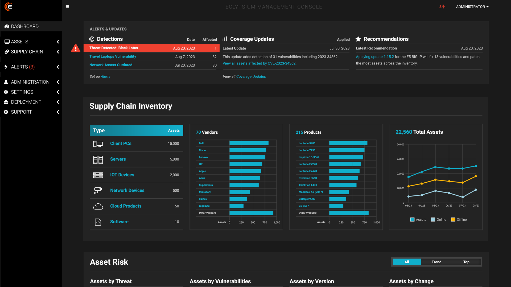Click the Latitude 5480 product bar
The width and height of the screenshot is (511, 287).
point(348,143)
